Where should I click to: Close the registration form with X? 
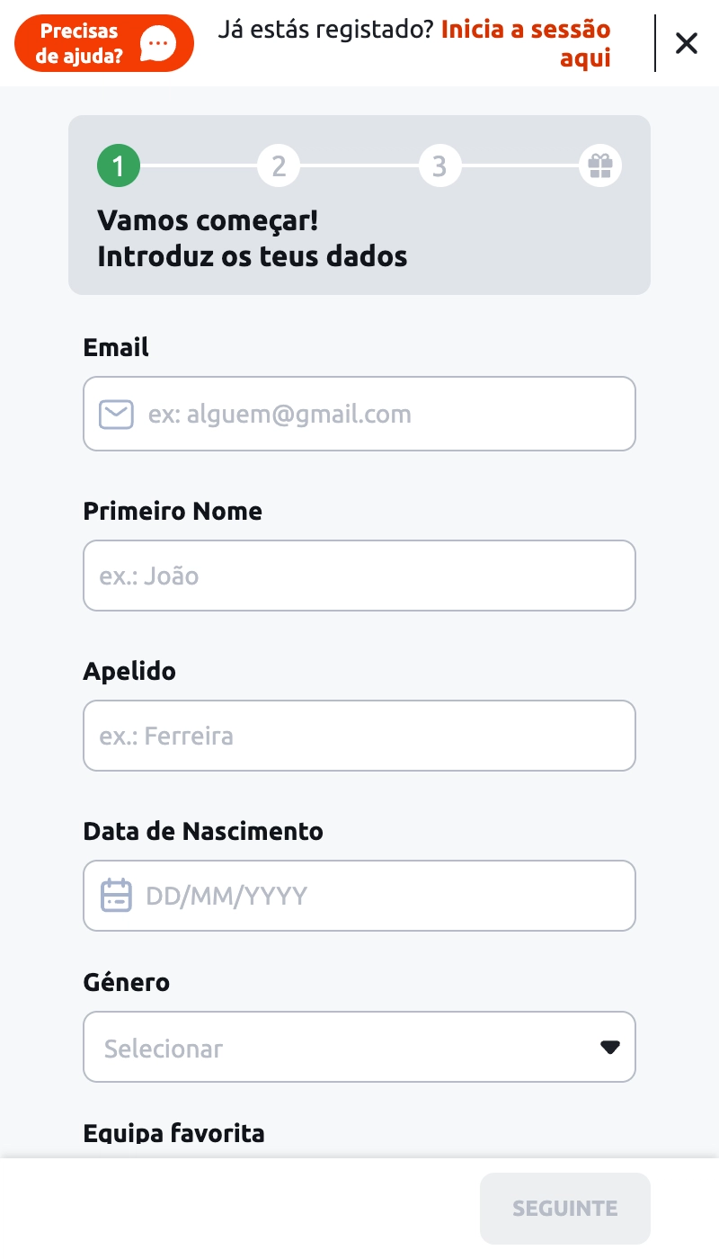pos(687,43)
